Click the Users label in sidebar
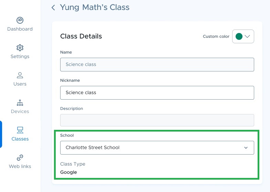 (x=20, y=84)
